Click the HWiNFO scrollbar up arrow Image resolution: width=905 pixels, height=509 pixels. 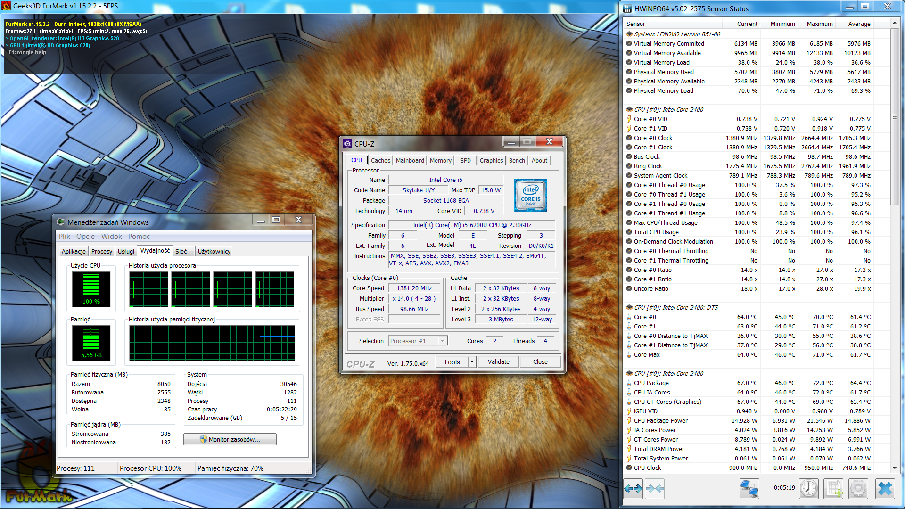tap(894, 23)
